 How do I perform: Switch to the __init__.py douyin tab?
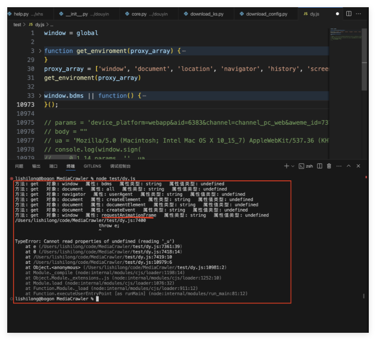pyautogui.click(x=86, y=14)
